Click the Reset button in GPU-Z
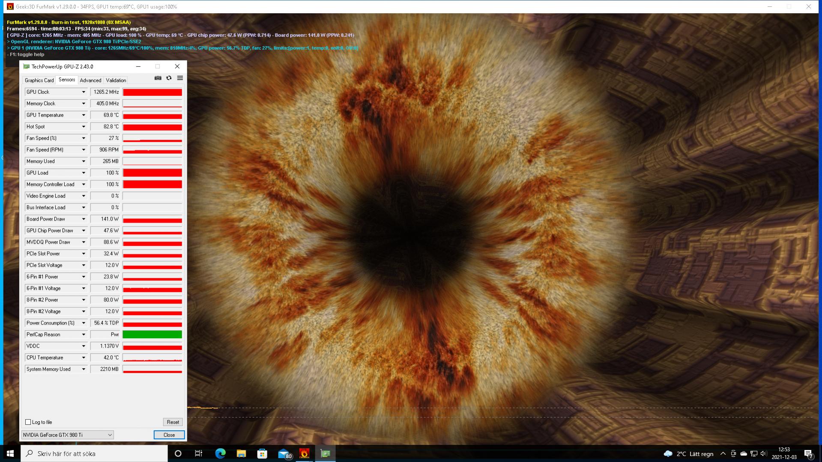 pyautogui.click(x=173, y=422)
